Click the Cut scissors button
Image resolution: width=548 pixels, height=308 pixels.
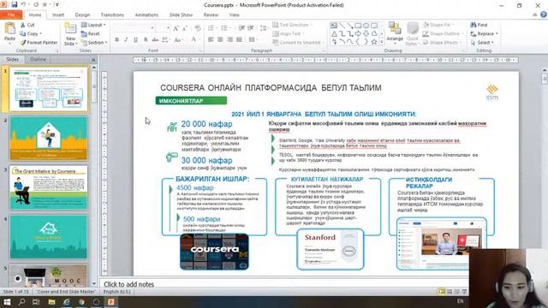[27, 25]
